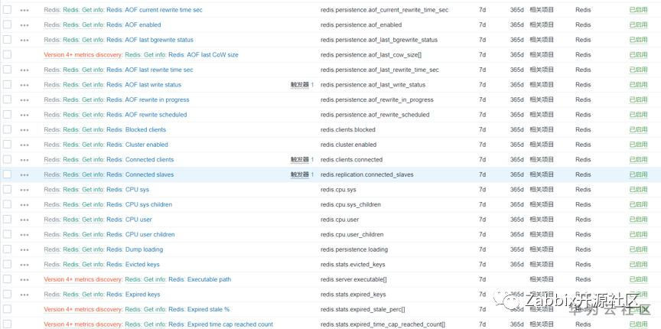The height and width of the screenshot is (329, 661).
Task: Select key text redis.persistence.aof_rewrite_scheduled
Action: click(x=375, y=115)
